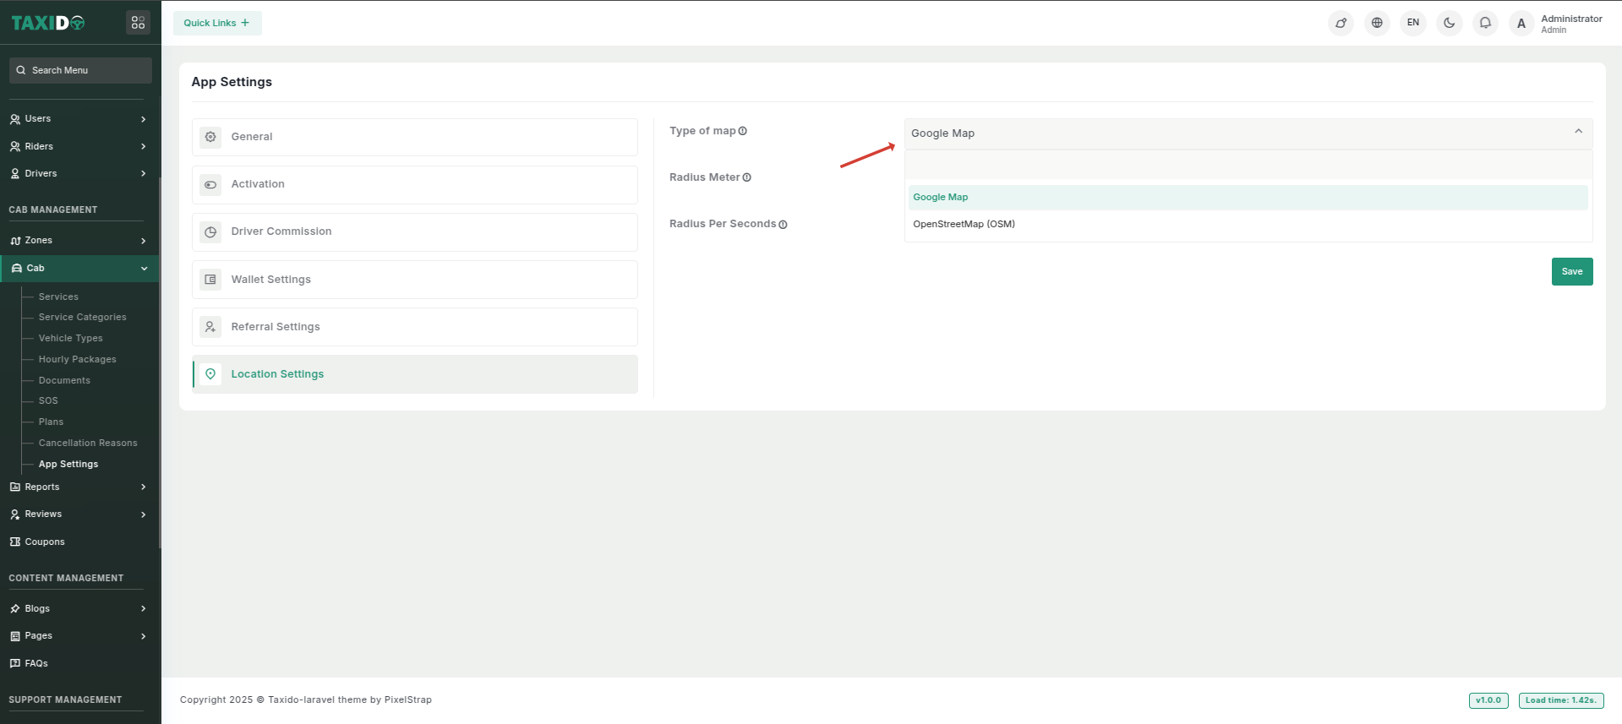Open Quick Links button
The height and width of the screenshot is (724, 1622).
217,23
